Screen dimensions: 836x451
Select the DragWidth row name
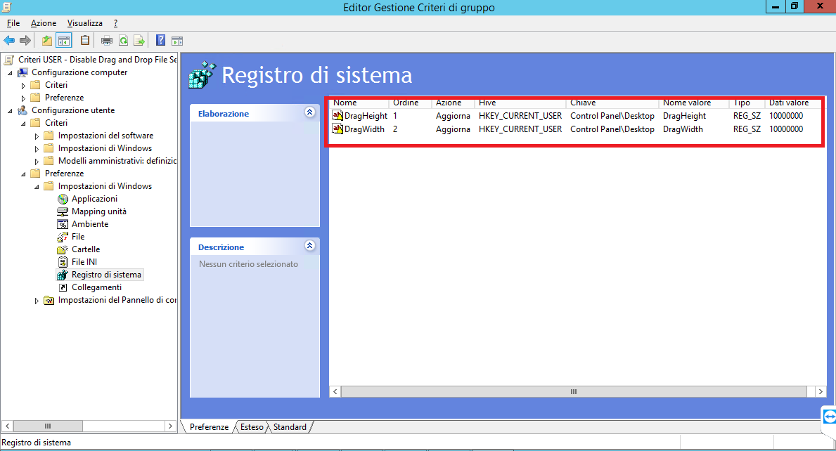click(x=364, y=129)
